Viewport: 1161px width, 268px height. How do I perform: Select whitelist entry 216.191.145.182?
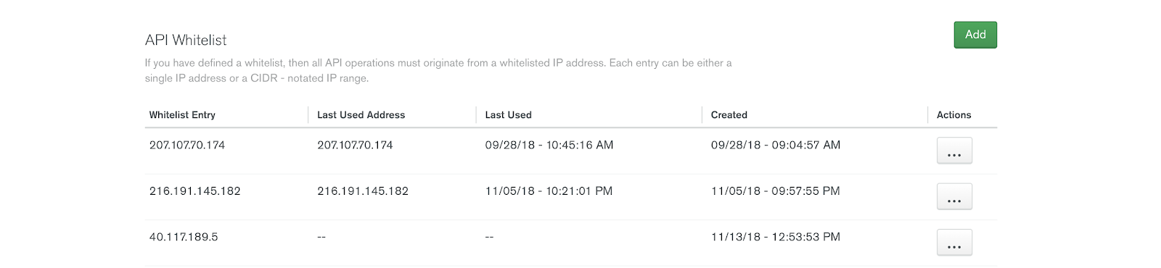(x=194, y=191)
